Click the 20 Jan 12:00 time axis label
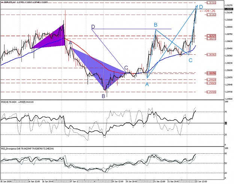The width and height of the screenshot is (234, 184). (118, 181)
